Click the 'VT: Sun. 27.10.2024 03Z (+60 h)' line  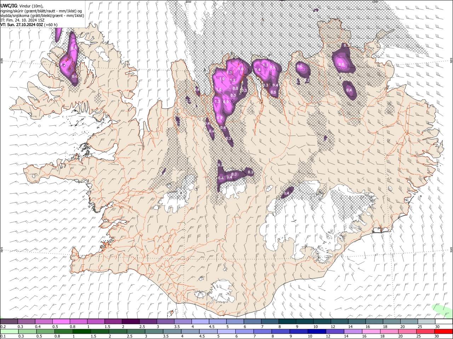point(29,25)
